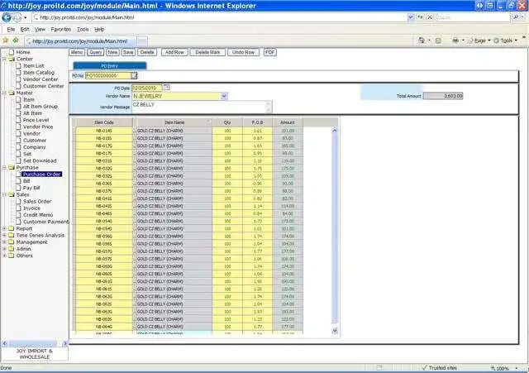Screen dimensions: 529x373
Task: Click the Save button
Action: pyautogui.click(x=128, y=52)
